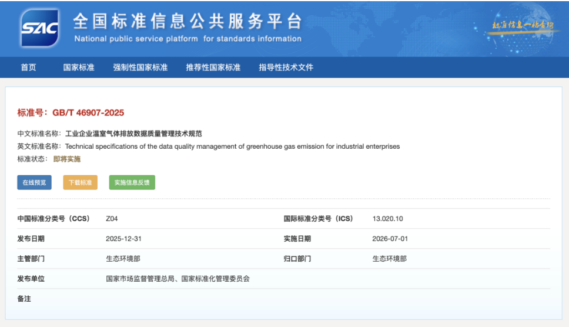Select the Chinese standard name text

pyautogui.click(x=133, y=134)
